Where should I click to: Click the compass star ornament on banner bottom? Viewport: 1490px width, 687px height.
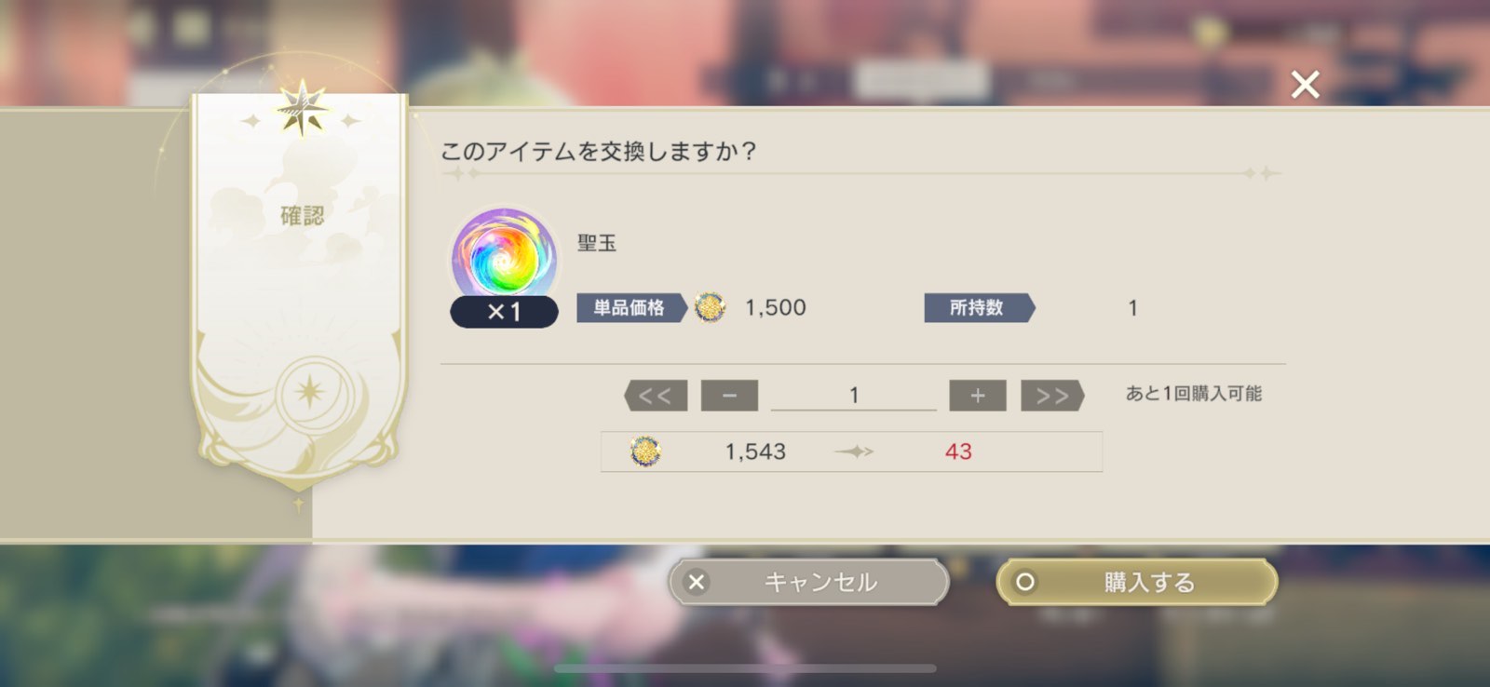pyautogui.click(x=309, y=391)
